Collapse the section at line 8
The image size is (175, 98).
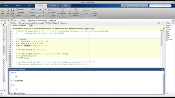click(12, 41)
